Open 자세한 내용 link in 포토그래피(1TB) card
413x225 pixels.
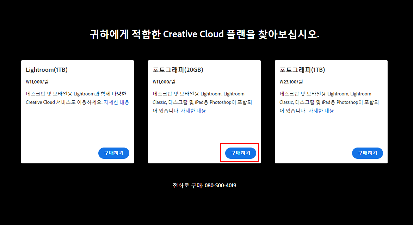coord(321,111)
